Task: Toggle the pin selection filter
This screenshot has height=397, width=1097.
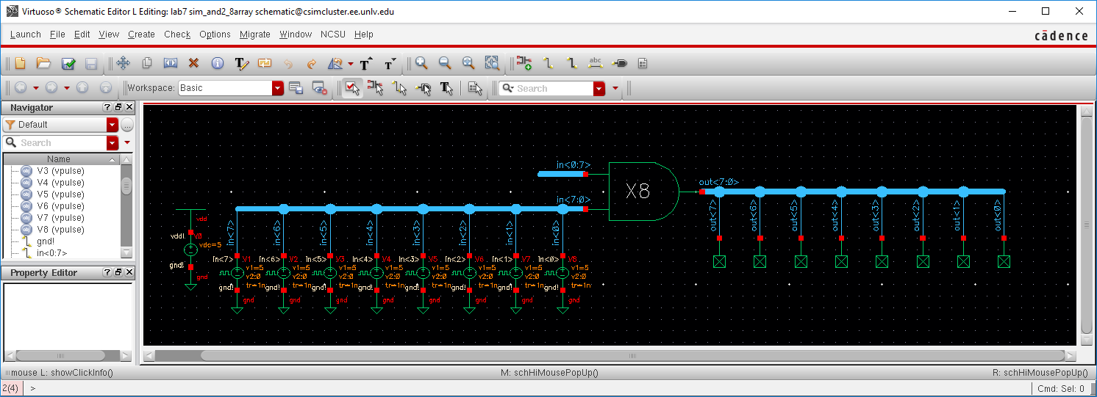Action: click(423, 88)
